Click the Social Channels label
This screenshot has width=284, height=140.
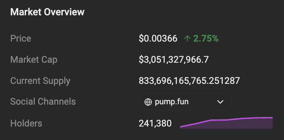(x=43, y=102)
